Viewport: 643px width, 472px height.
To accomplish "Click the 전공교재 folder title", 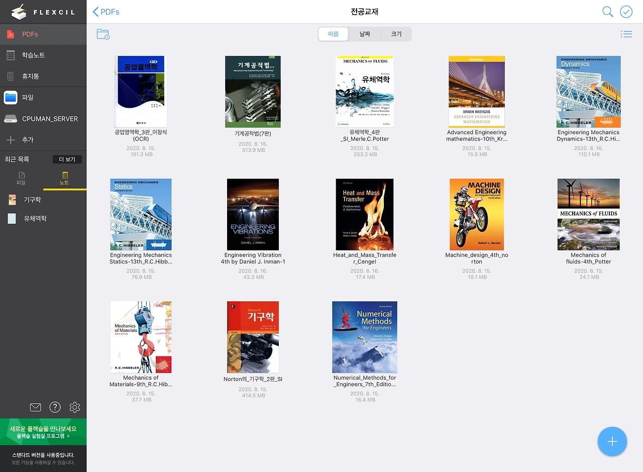I will [365, 12].
